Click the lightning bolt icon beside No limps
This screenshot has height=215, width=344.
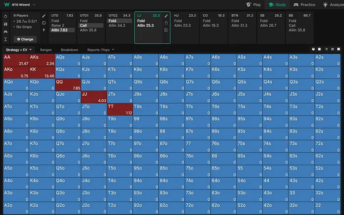click(x=44, y=30)
